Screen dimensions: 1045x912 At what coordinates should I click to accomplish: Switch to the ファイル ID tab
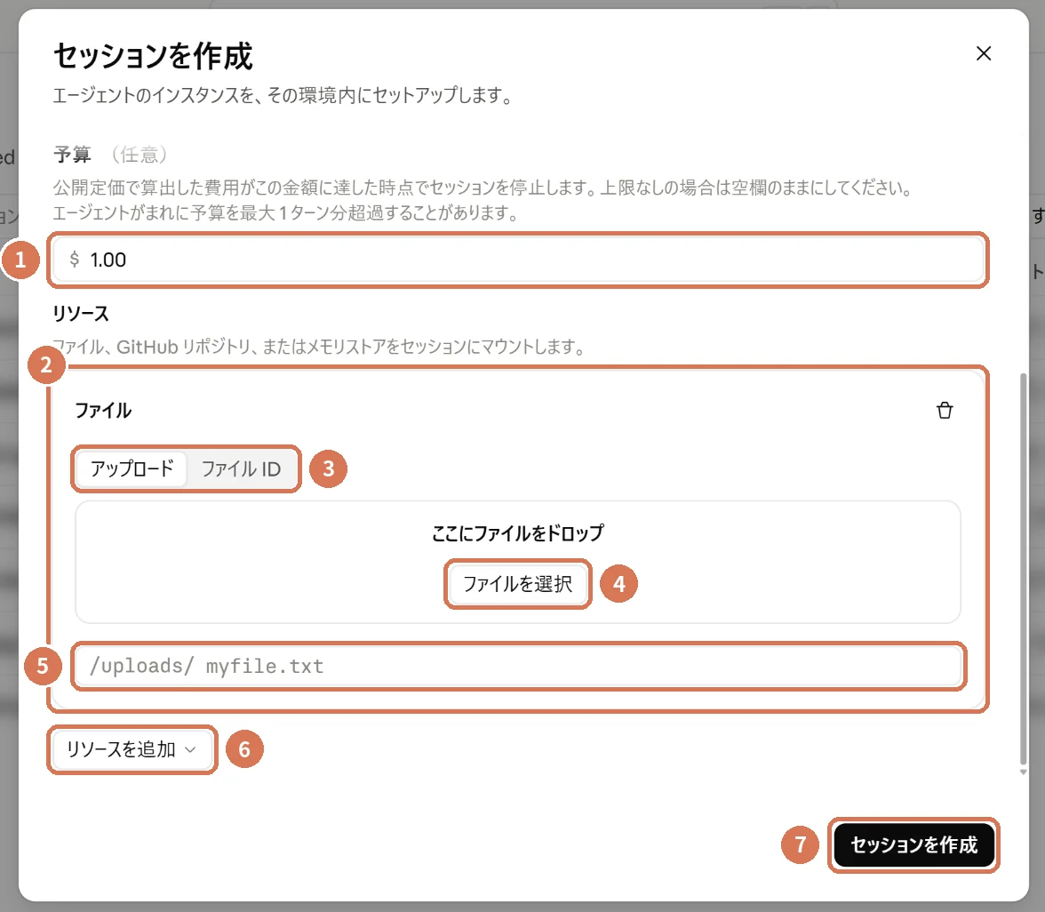pyautogui.click(x=242, y=468)
